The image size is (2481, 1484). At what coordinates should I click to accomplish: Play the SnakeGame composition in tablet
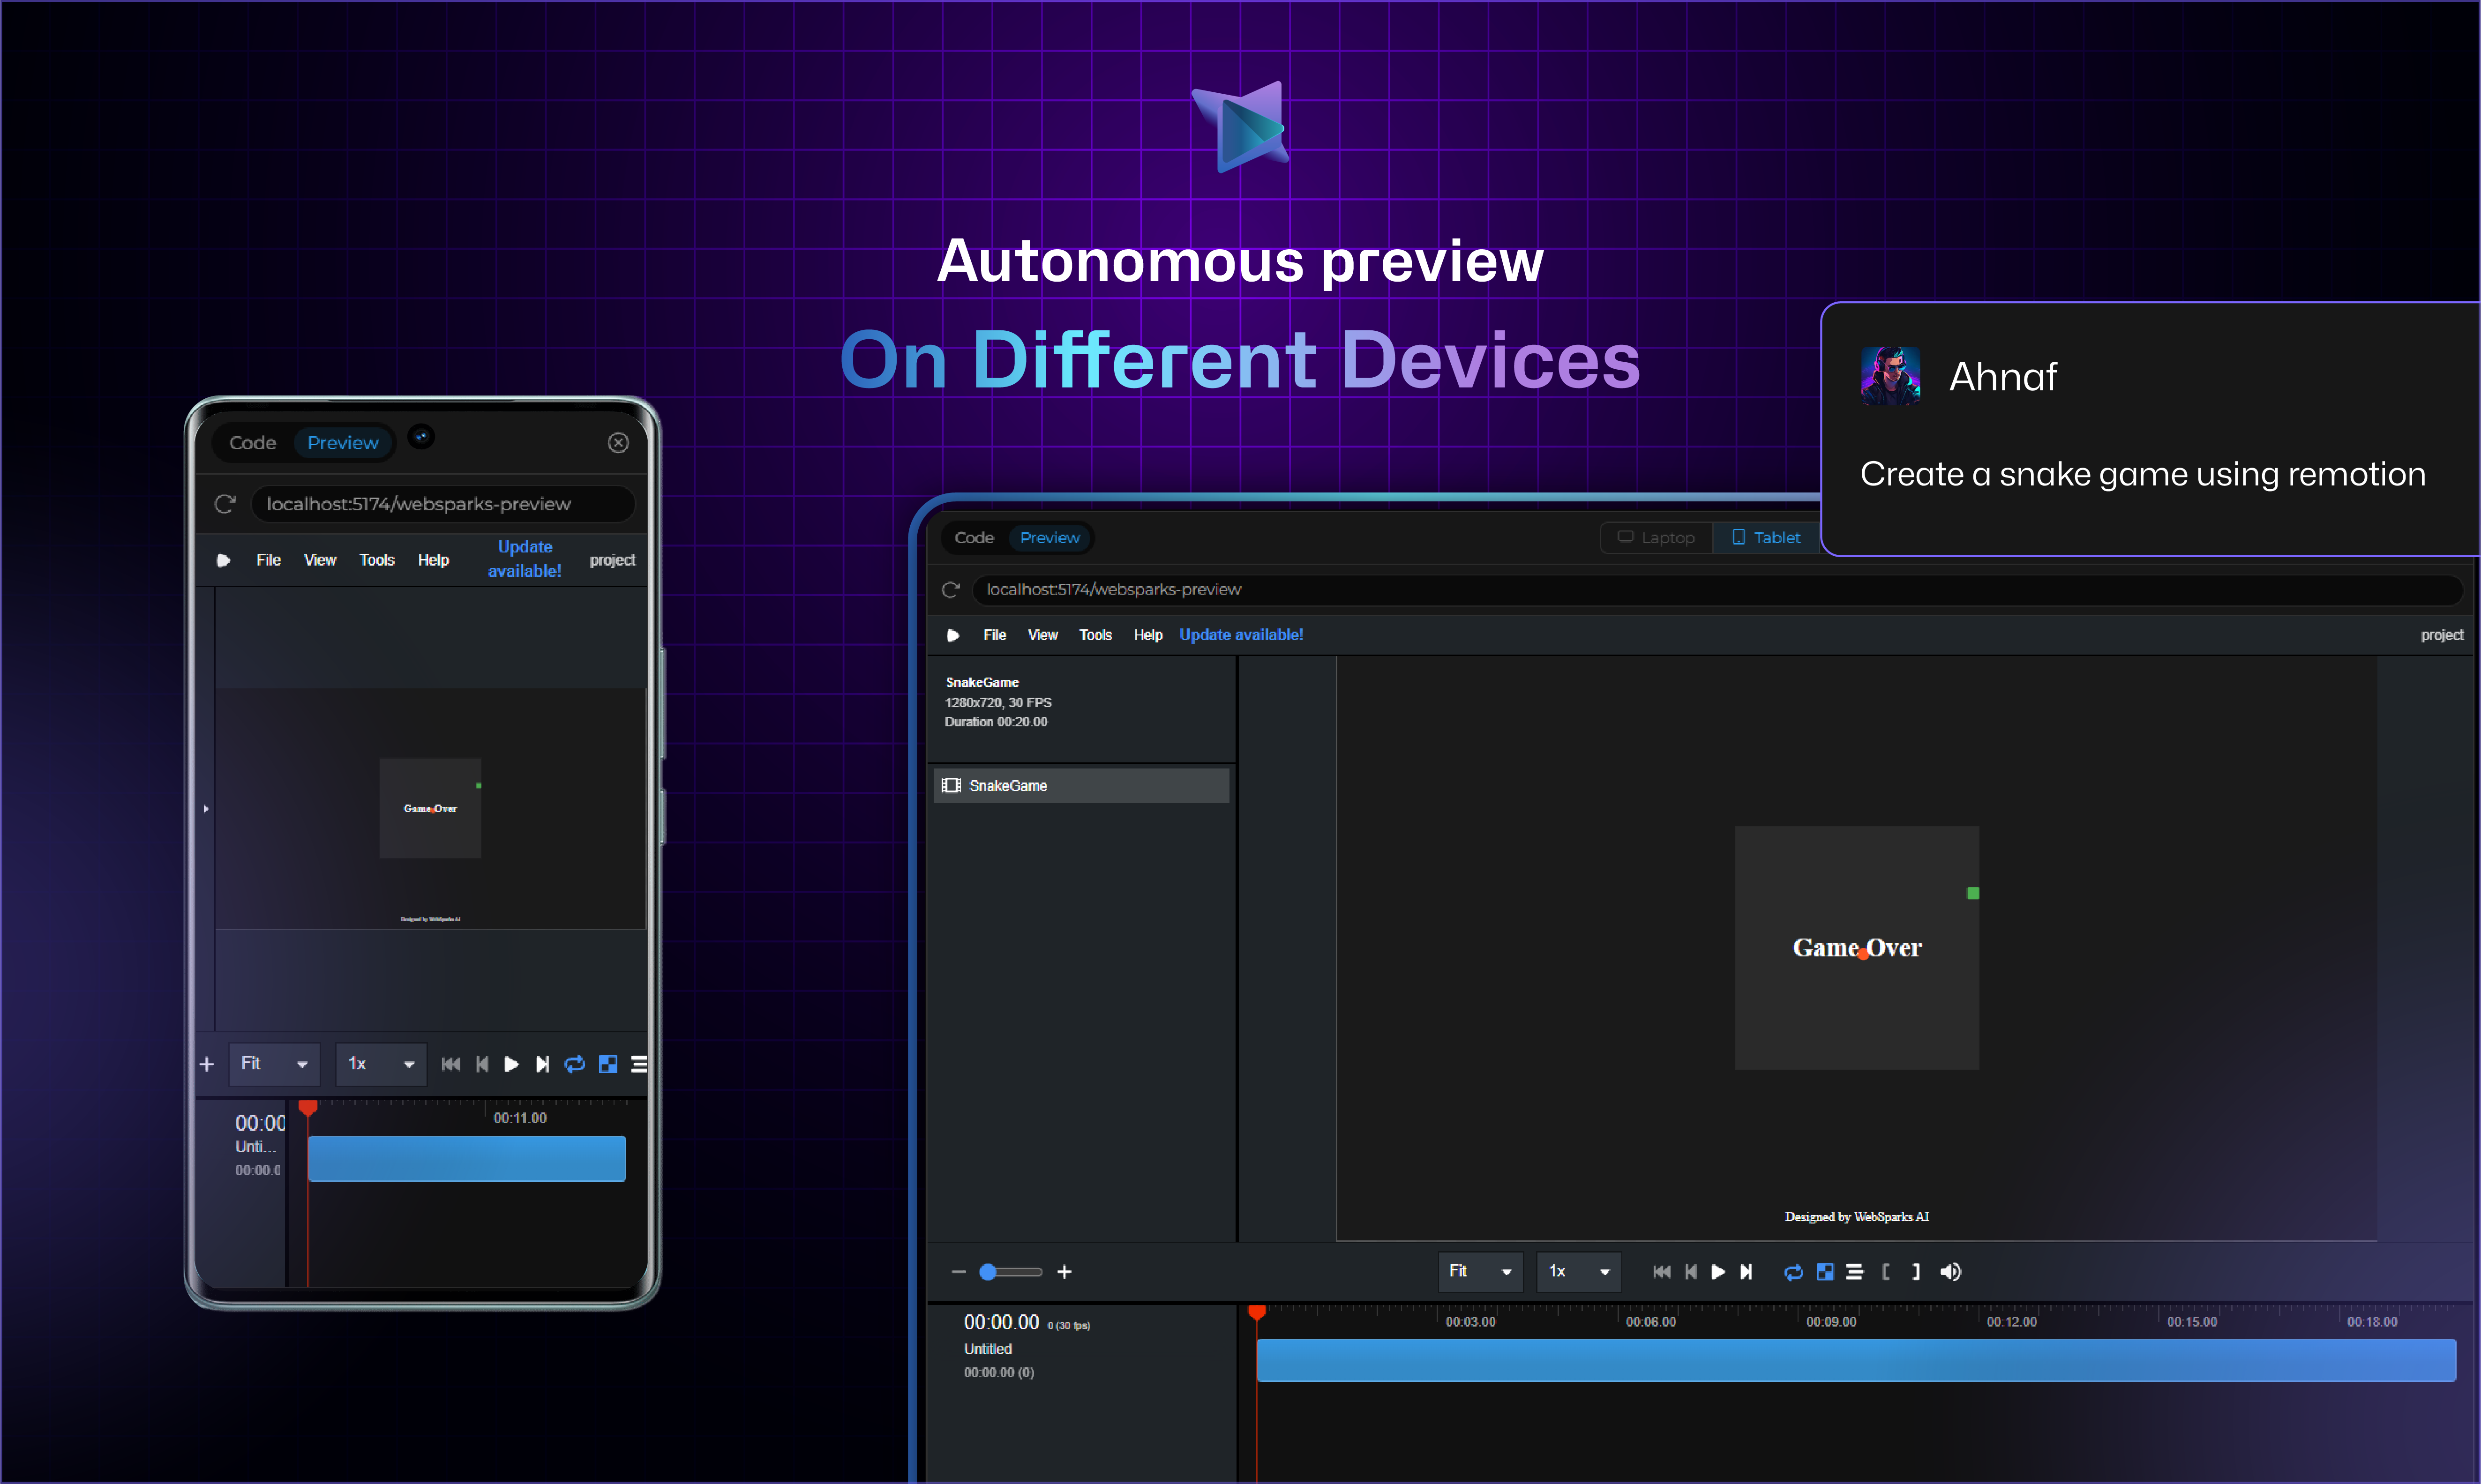point(1718,1272)
